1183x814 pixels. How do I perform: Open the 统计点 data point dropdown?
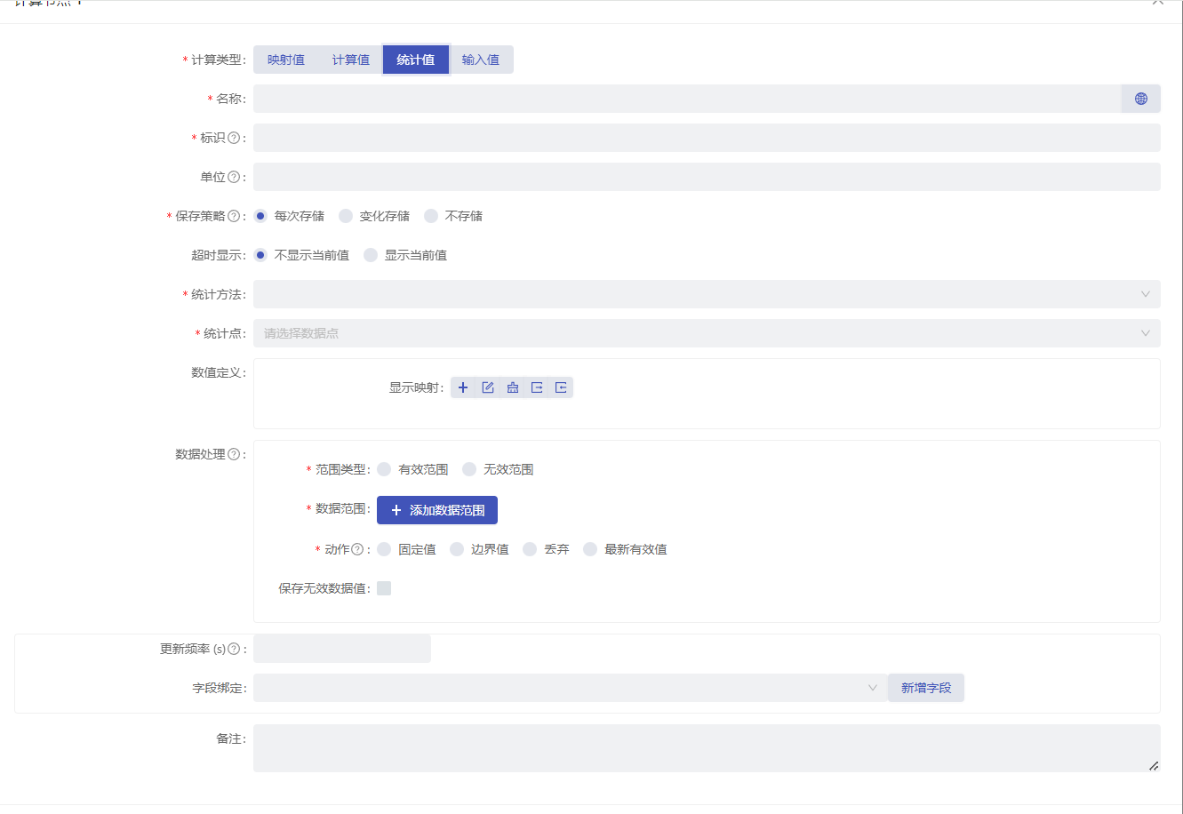[x=707, y=333]
